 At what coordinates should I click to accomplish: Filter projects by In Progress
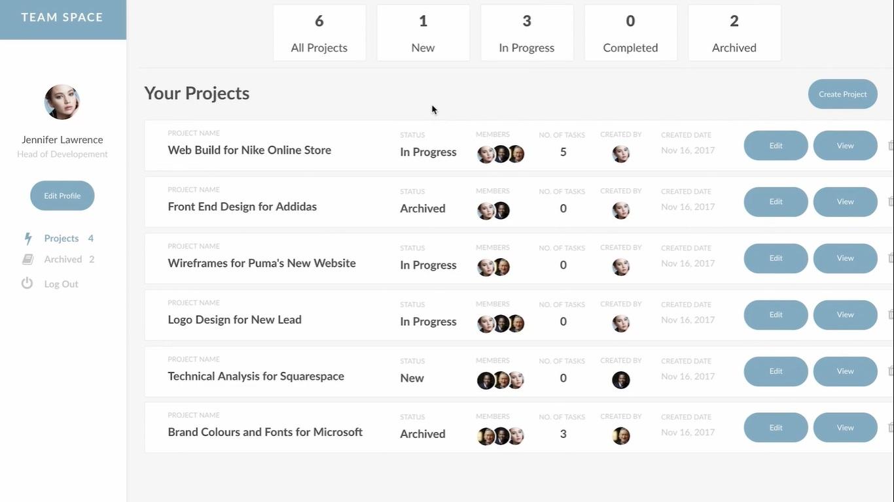point(527,32)
